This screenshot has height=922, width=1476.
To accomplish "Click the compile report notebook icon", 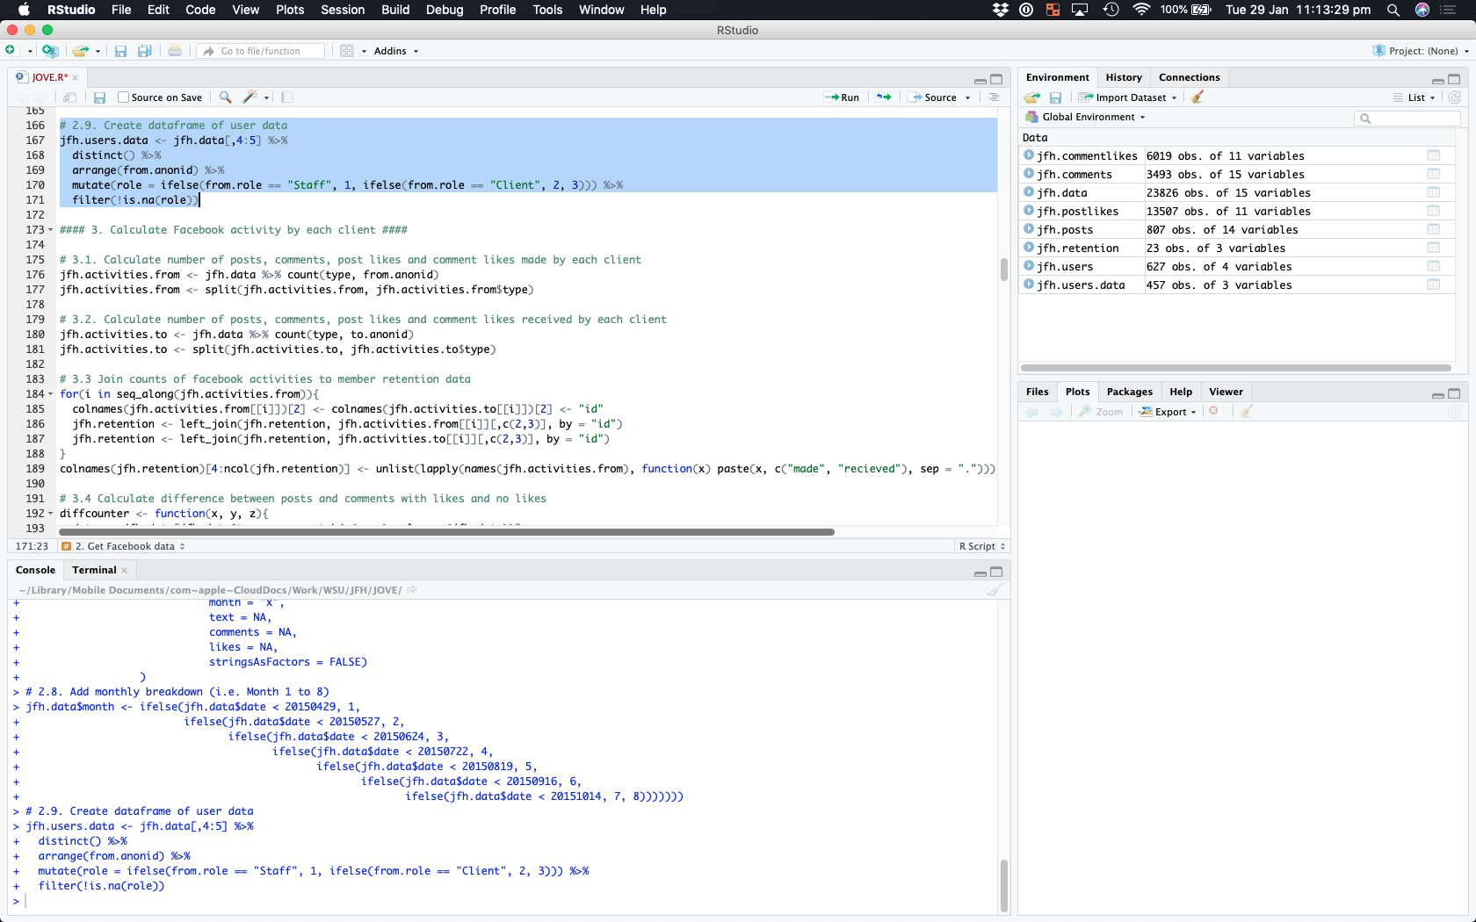I will [287, 97].
